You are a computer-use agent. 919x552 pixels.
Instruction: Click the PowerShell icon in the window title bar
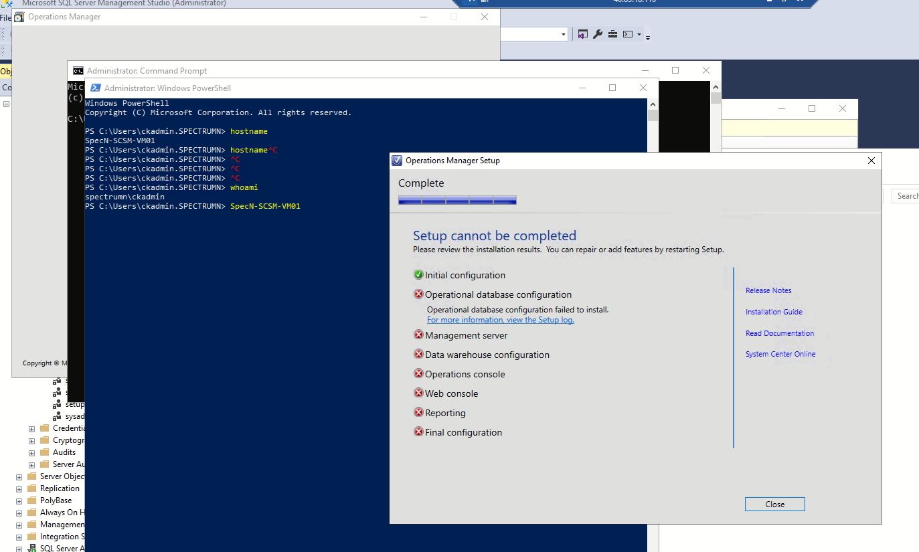[x=95, y=88]
